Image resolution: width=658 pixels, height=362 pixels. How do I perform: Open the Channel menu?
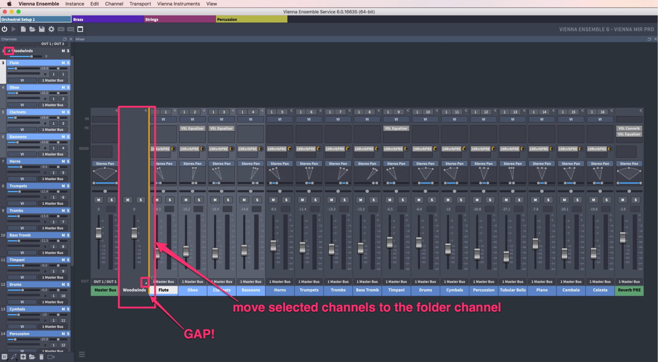point(114,3)
